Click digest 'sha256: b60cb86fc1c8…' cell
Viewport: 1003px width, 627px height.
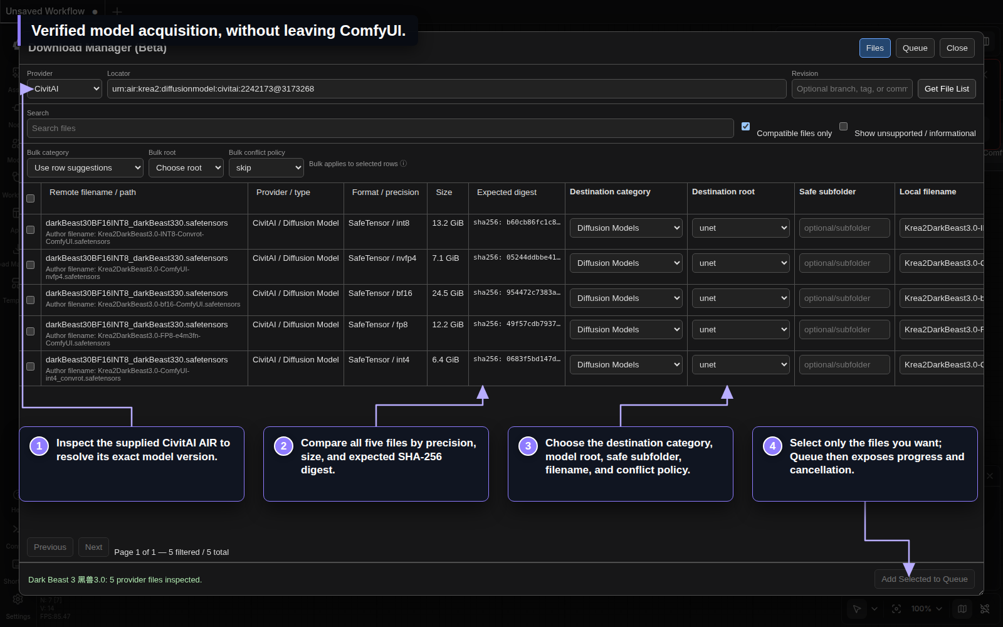517,223
